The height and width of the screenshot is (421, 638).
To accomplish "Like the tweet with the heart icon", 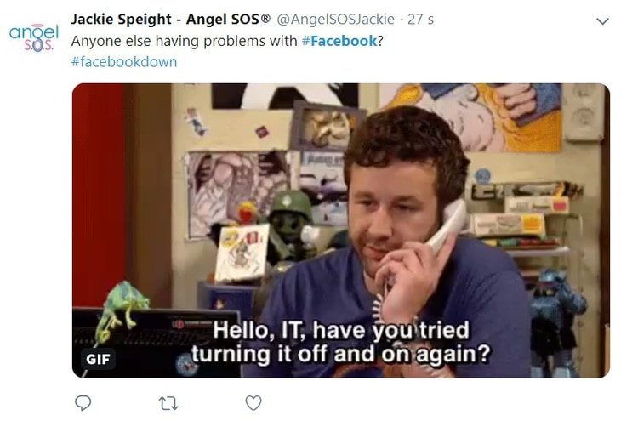I will (253, 403).
